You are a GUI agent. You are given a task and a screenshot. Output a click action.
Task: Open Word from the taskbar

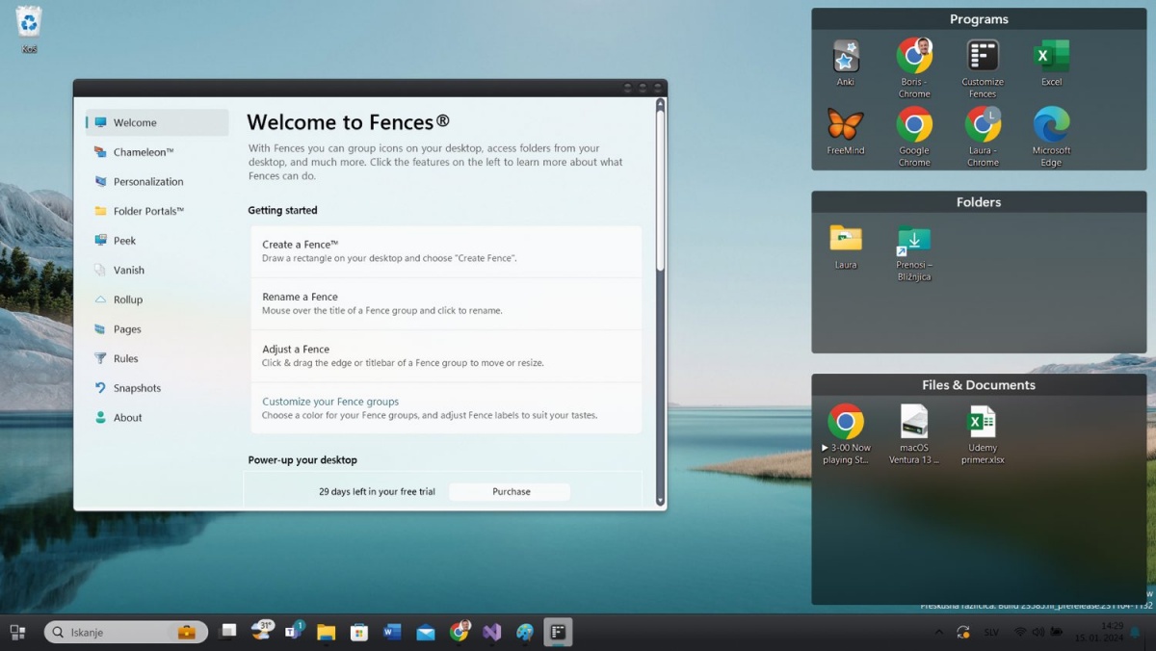pos(392,632)
